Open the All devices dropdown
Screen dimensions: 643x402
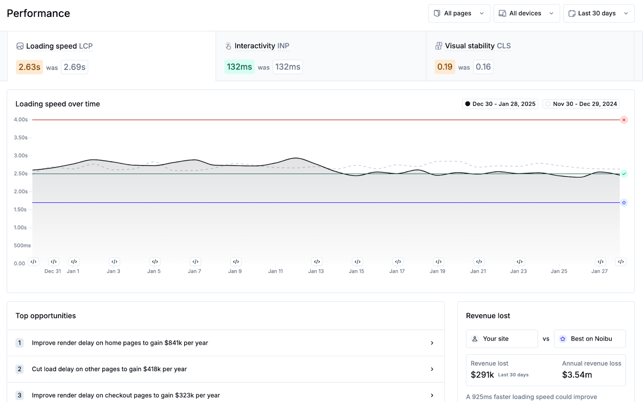point(526,14)
